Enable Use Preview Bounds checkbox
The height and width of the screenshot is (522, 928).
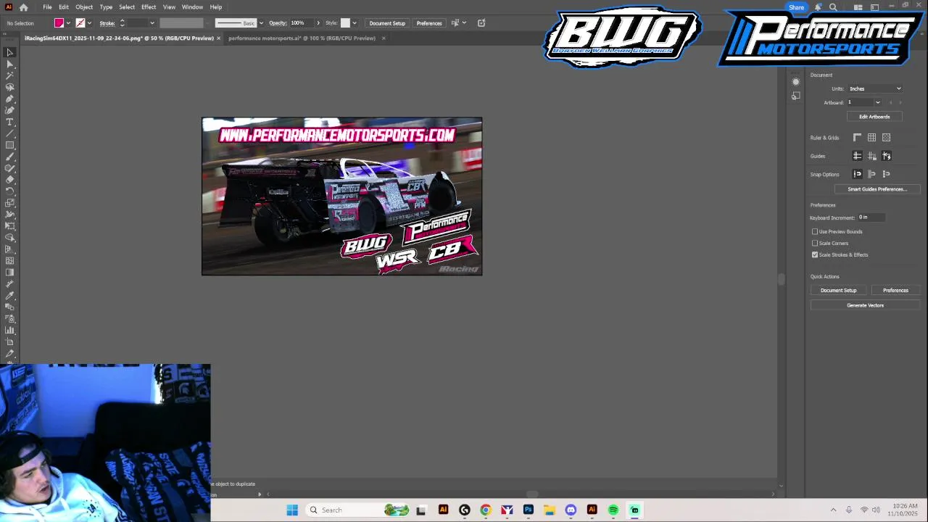815,231
